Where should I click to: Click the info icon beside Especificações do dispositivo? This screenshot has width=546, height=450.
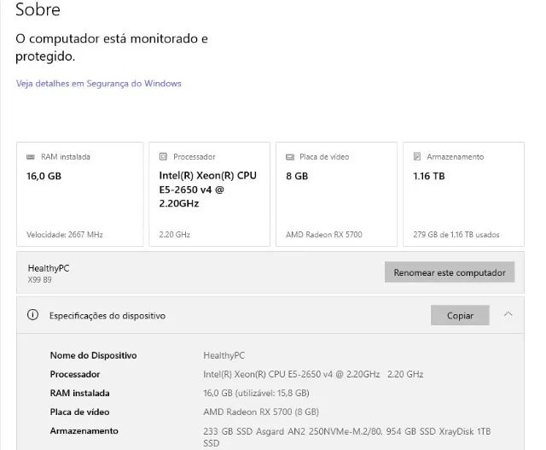(x=33, y=315)
